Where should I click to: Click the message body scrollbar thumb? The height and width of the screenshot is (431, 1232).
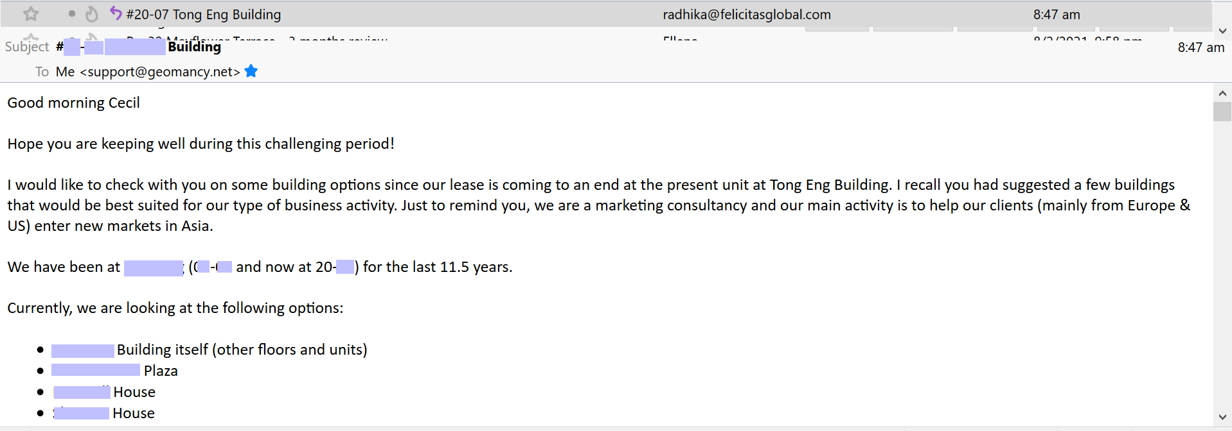coord(1222,112)
